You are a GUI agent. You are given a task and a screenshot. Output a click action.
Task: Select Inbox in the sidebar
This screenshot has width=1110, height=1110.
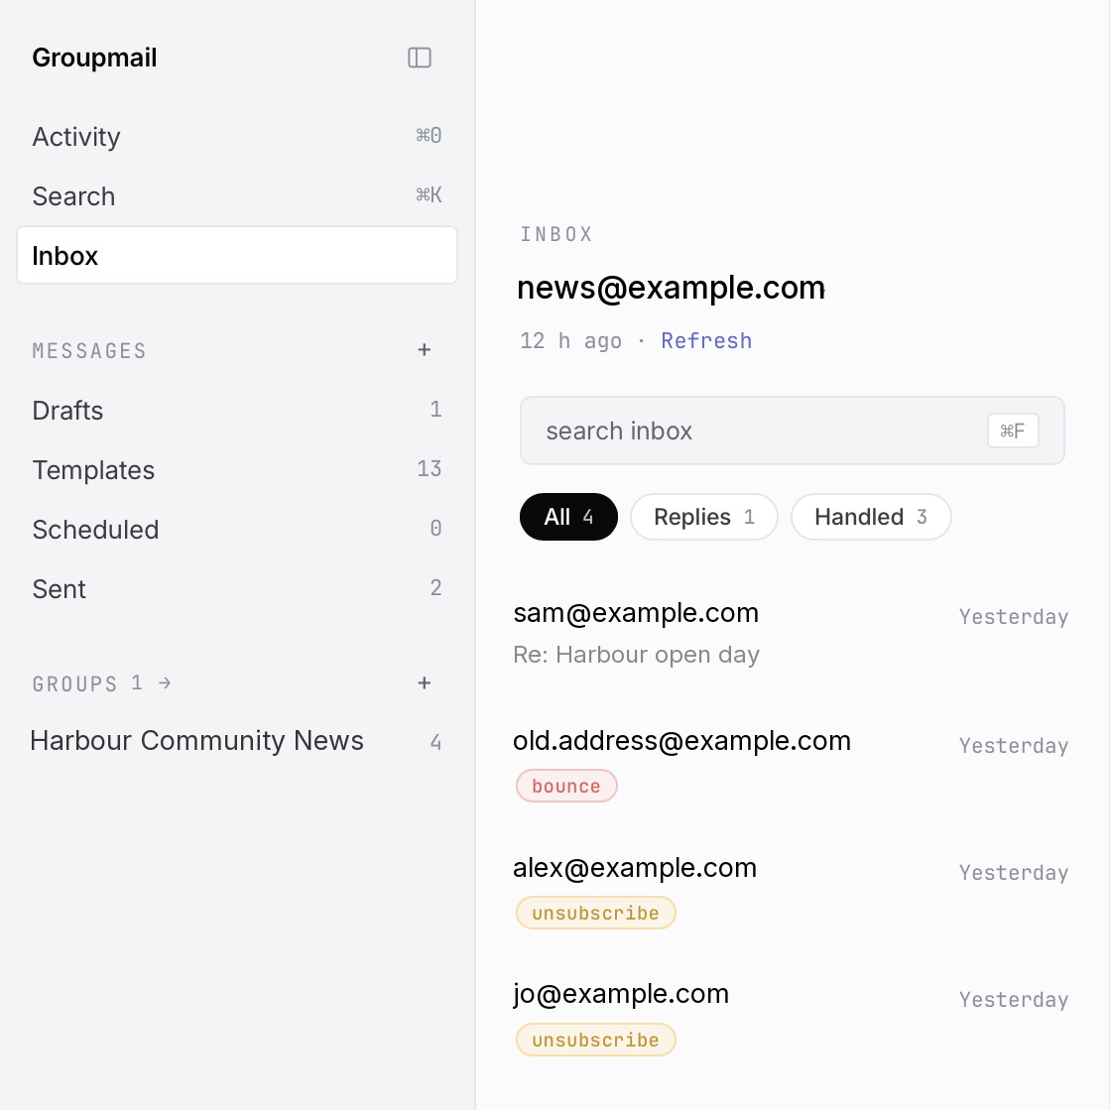click(237, 256)
